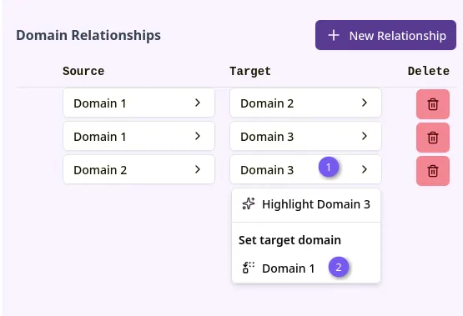Delete the Domain 2 to Domain 3 relationship

point(433,171)
